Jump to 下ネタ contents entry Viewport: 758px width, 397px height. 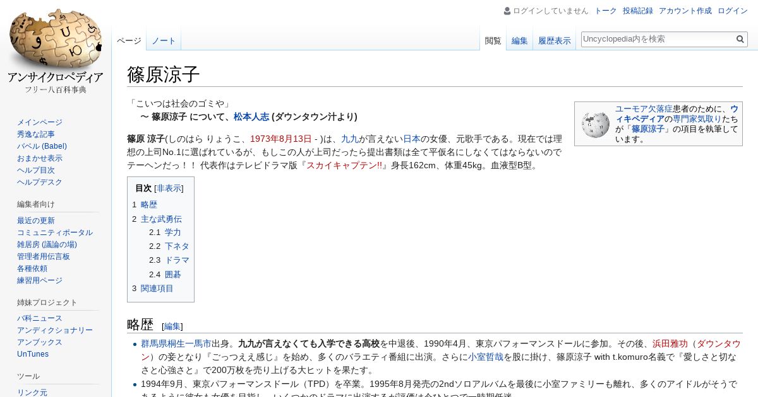point(177,246)
